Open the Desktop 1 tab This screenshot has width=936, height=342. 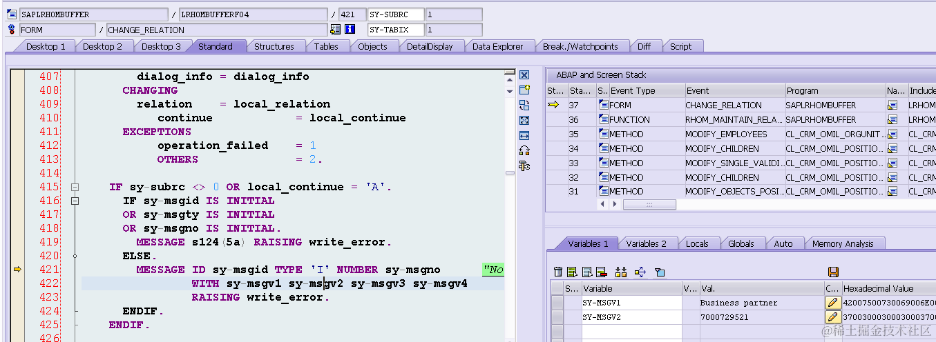coord(46,46)
